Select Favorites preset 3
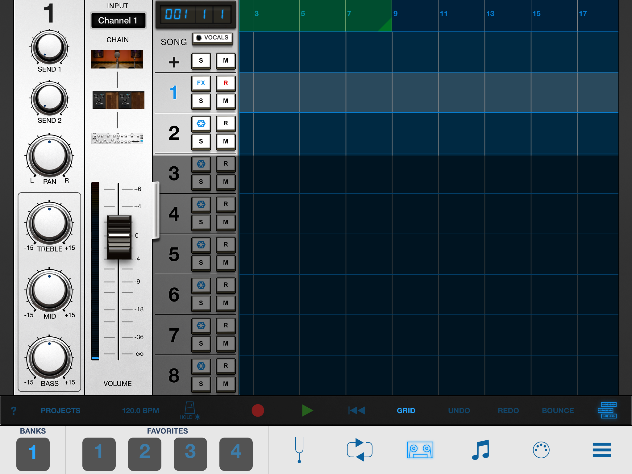 pos(190,453)
